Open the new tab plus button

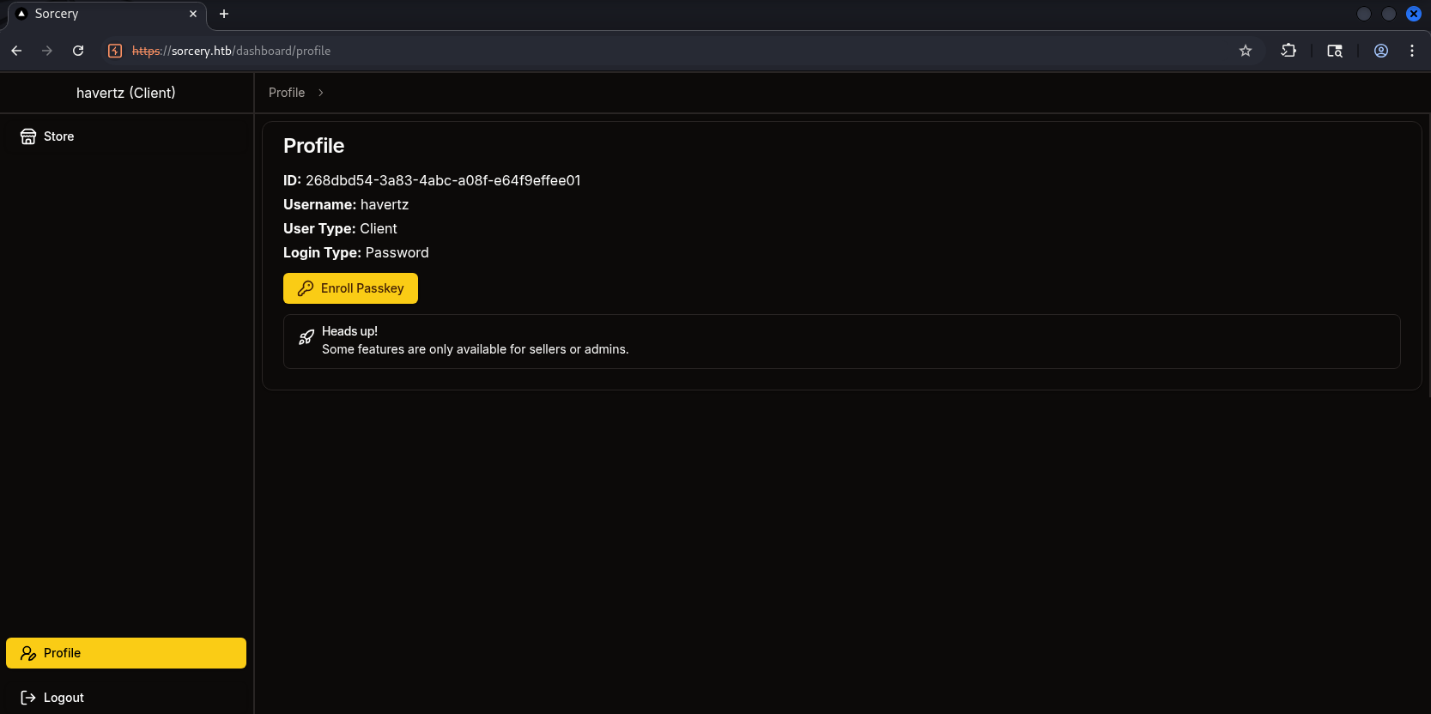point(224,14)
